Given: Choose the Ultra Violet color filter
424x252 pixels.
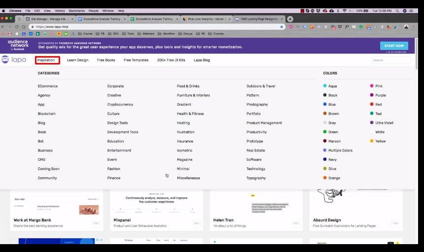Looking at the screenshot, I should 382,123.
